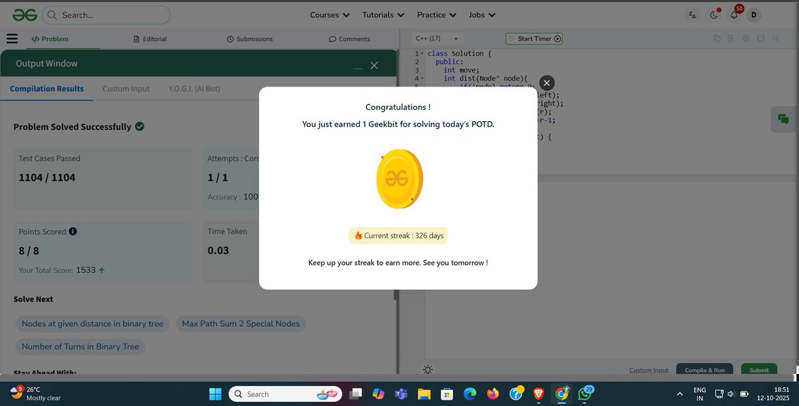Open the user profile avatar D

[x=754, y=15]
